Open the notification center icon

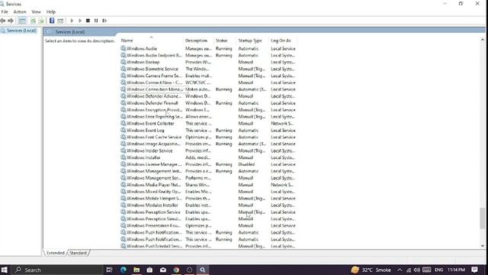(x=474, y=270)
